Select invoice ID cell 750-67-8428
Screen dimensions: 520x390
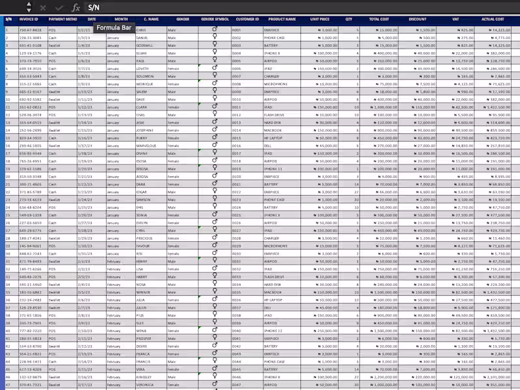point(33,30)
